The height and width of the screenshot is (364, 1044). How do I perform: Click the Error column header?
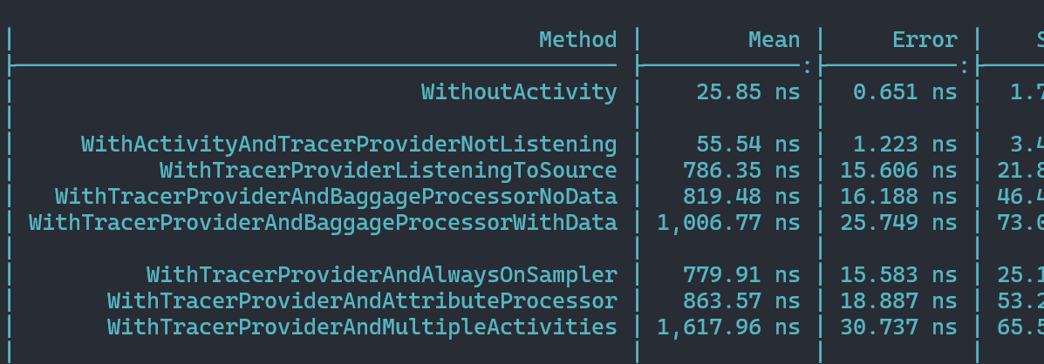click(x=925, y=40)
